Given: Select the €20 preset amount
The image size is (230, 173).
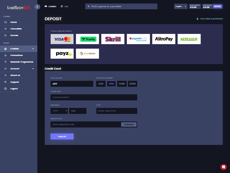Looking at the screenshot, I should pos(101,84).
